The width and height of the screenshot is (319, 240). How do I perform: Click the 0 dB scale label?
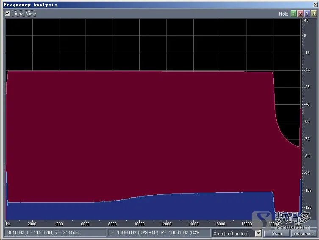tap(305, 35)
